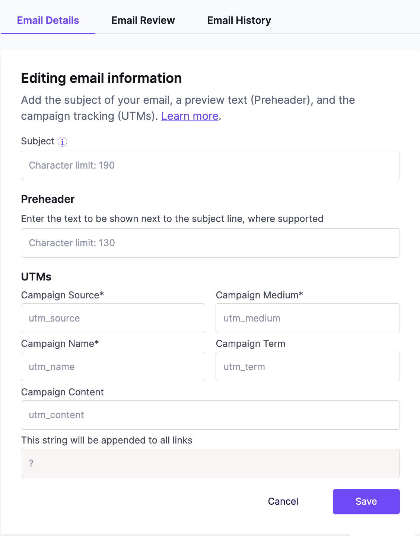The height and width of the screenshot is (536, 420).
Task: Select the Email Details tab
Action: (x=48, y=21)
